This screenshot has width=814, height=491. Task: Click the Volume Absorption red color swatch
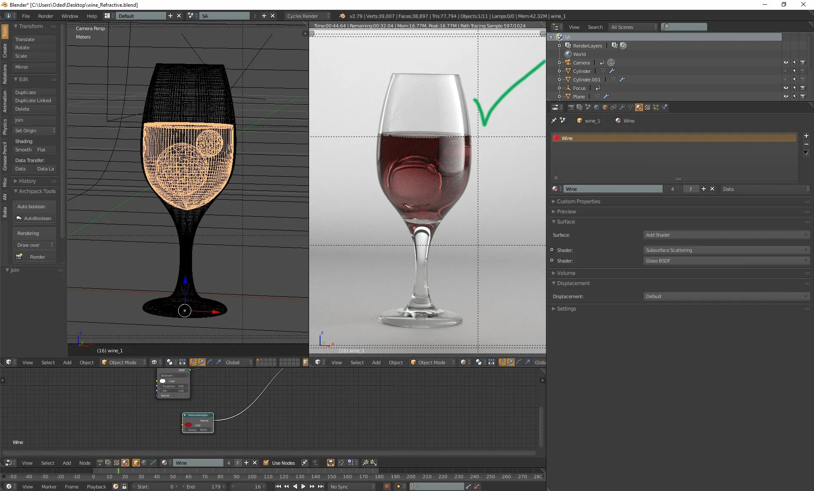(188, 425)
